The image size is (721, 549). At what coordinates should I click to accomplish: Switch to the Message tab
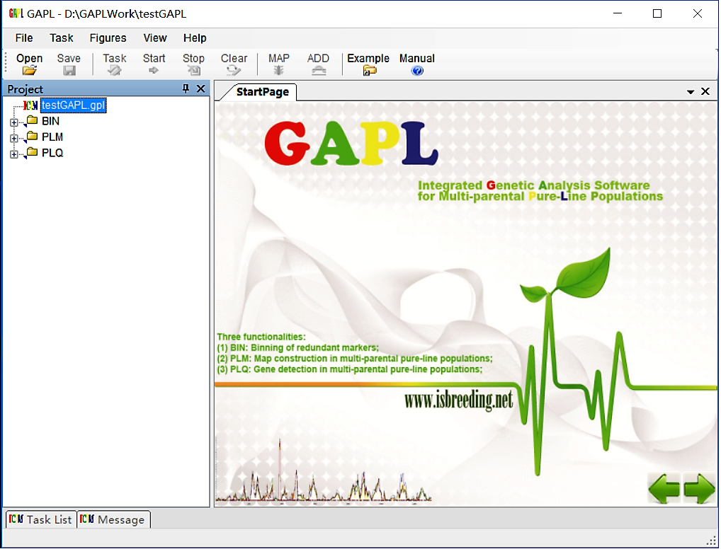[113, 520]
